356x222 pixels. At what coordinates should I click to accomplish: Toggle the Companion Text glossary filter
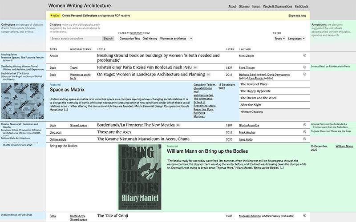pyautogui.click(x=129, y=39)
